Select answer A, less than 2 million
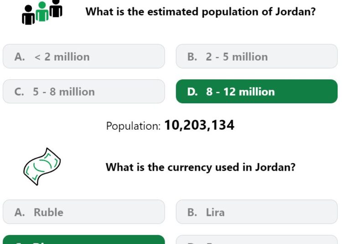Screen dimensions: 342x244 pyautogui.click(x=84, y=56)
